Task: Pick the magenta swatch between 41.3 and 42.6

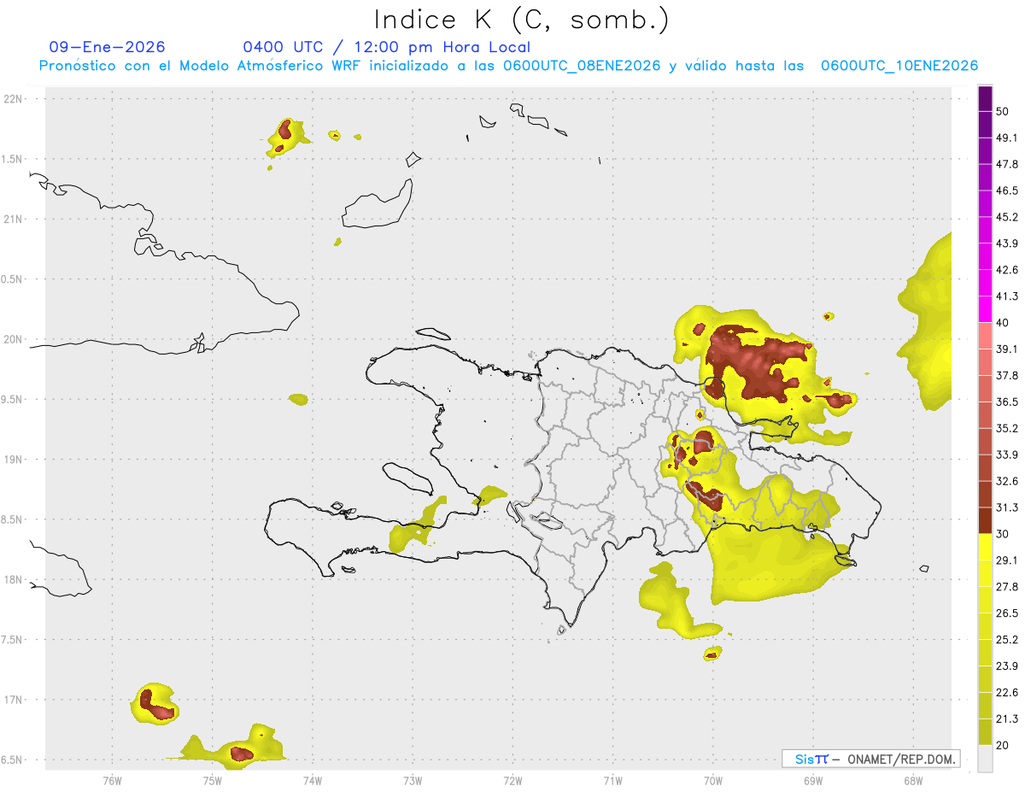Action: pyautogui.click(x=985, y=283)
